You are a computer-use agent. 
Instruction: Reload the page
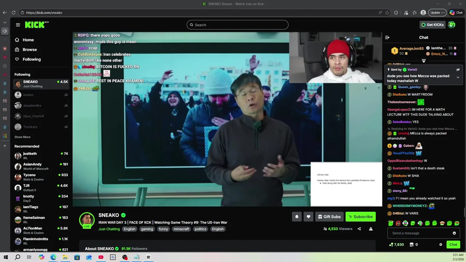13,12
